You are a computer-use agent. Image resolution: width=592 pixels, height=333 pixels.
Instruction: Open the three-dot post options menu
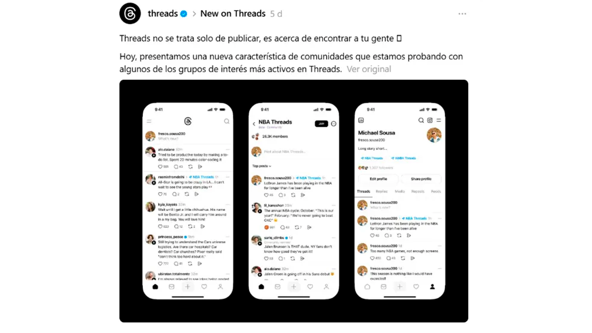[462, 14]
